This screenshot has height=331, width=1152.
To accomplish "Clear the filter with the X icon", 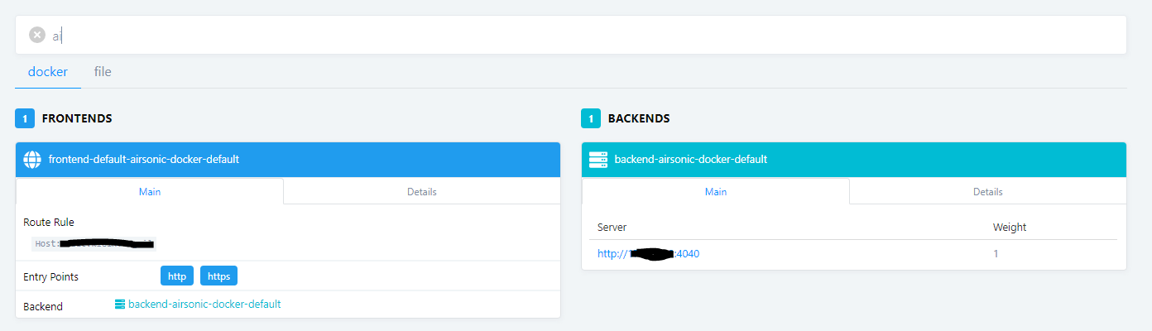I will pos(37,35).
